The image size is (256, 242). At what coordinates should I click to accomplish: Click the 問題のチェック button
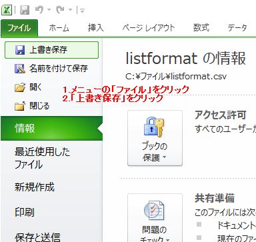(x=155, y=218)
